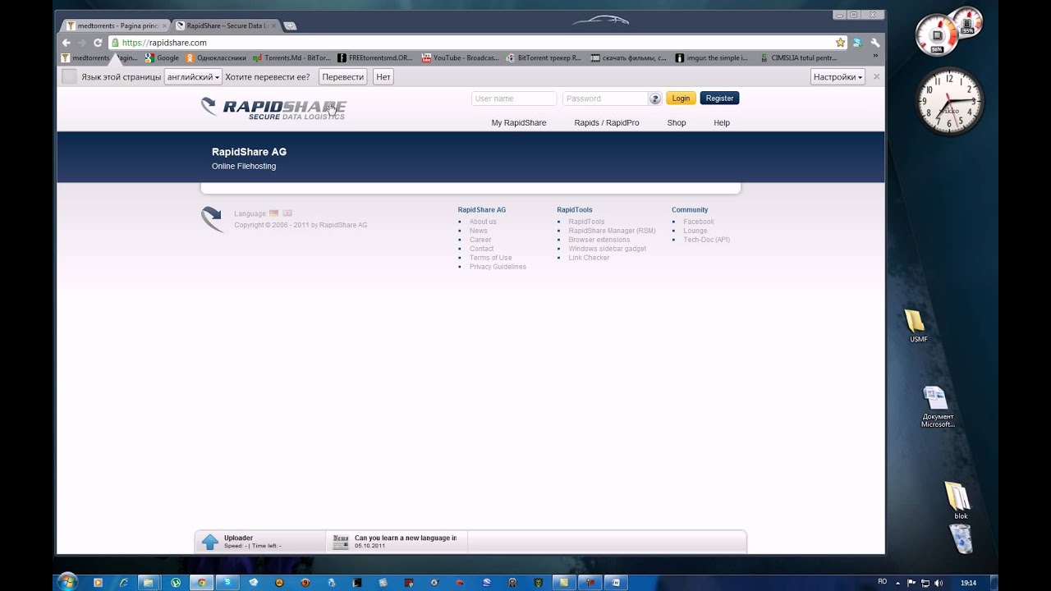
Task: Click the desktop clock gadget
Action: coord(950,101)
